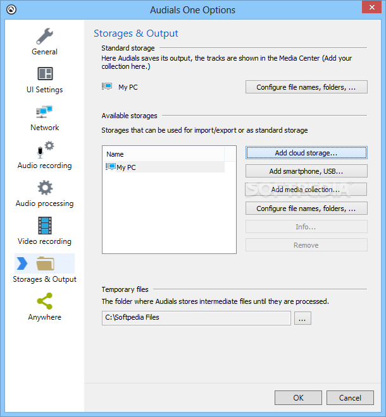Select My PC row in storages list
The image size is (386, 417).
(165, 167)
